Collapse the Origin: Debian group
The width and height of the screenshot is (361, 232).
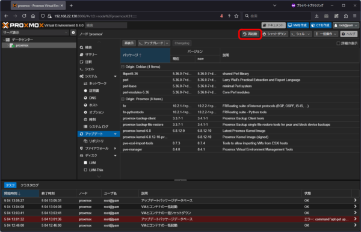123,67
